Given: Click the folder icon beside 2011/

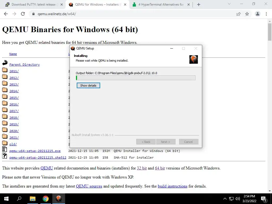Looking at the screenshot, I should [x=5, y=70].
